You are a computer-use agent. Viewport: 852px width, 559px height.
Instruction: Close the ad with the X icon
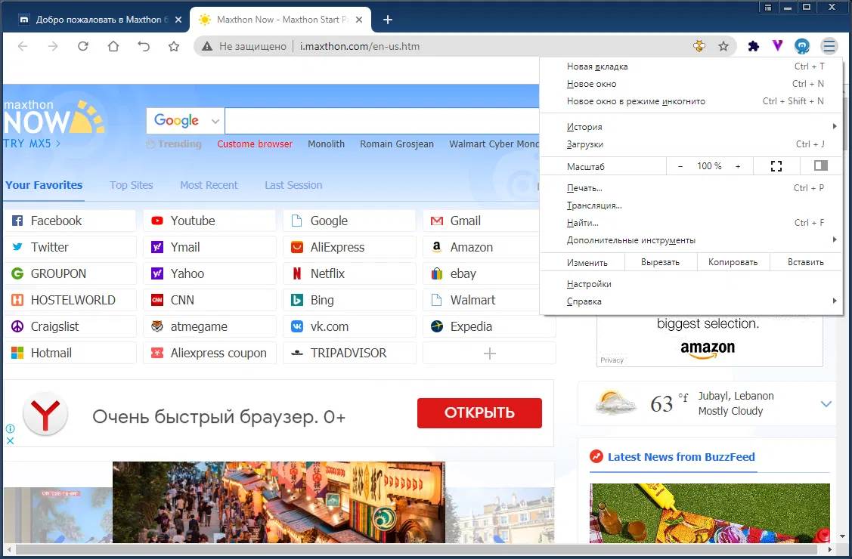(10, 440)
